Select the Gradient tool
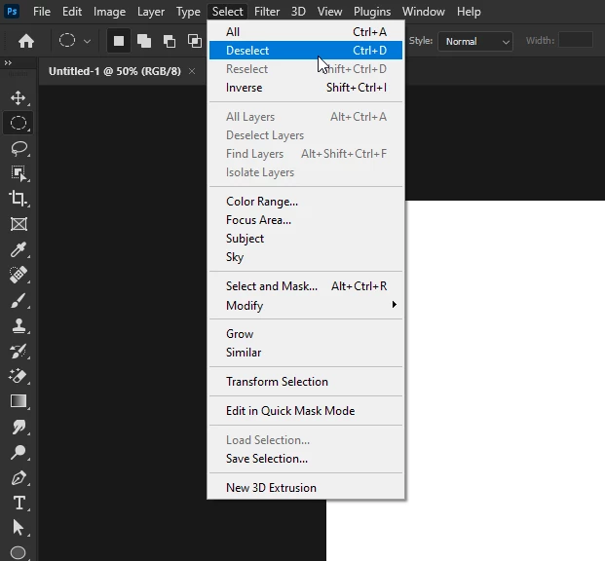This screenshot has width=605, height=561. tap(19, 401)
